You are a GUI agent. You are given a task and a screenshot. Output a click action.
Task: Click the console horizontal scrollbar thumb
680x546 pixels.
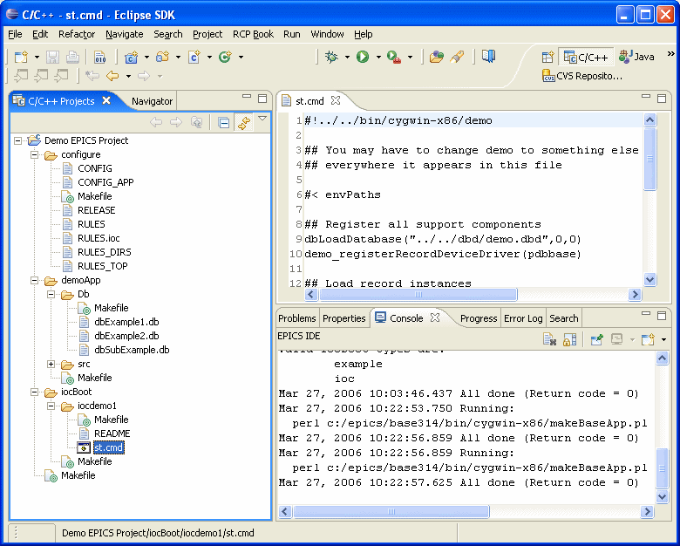click(391, 512)
